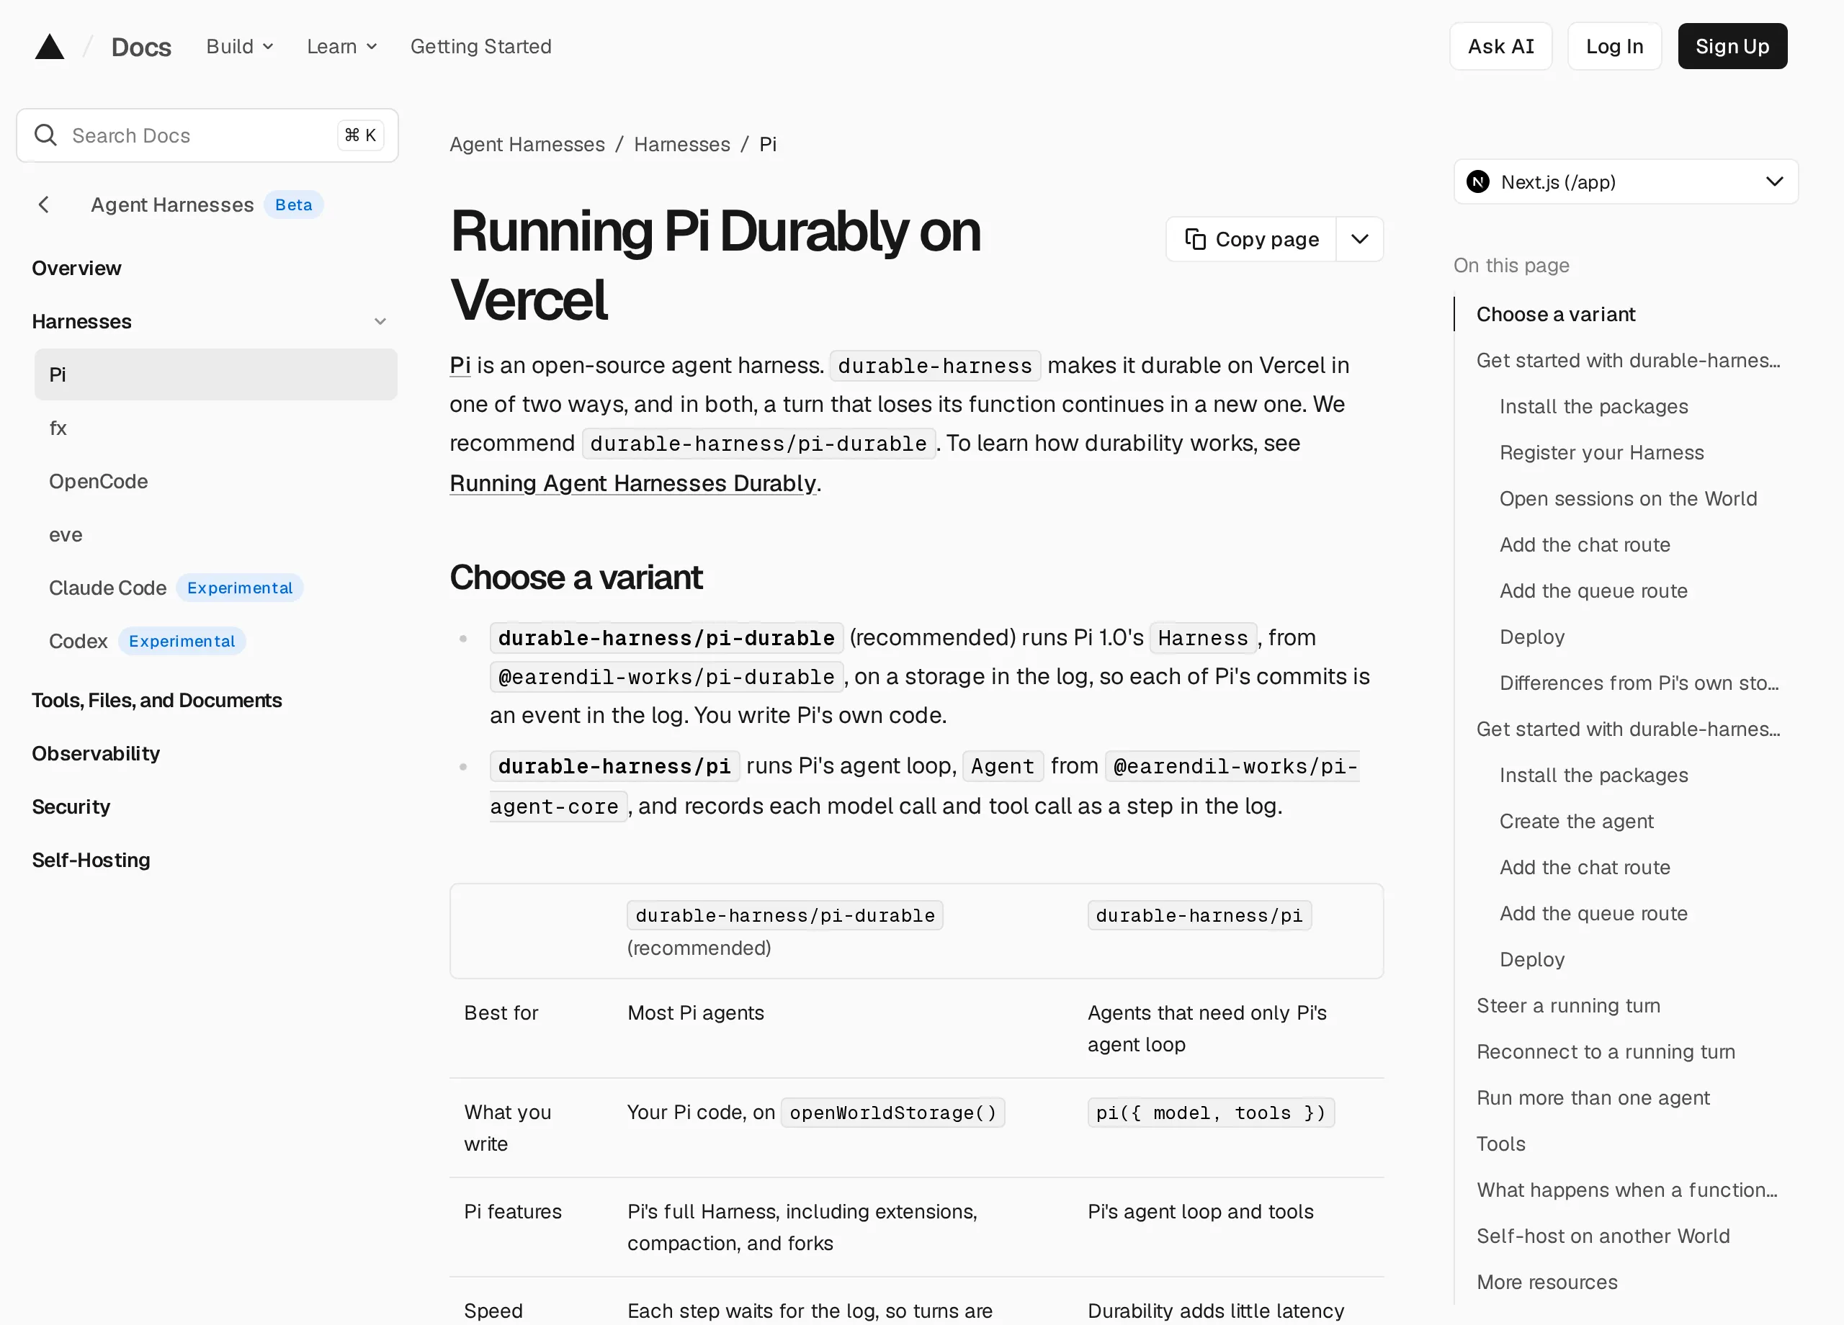
Task: Click the Ask AI button
Action: pyautogui.click(x=1500, y=46)
